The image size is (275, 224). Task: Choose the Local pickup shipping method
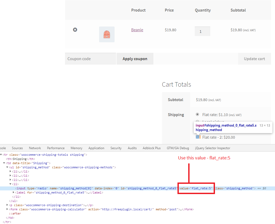tap(197, 121)
